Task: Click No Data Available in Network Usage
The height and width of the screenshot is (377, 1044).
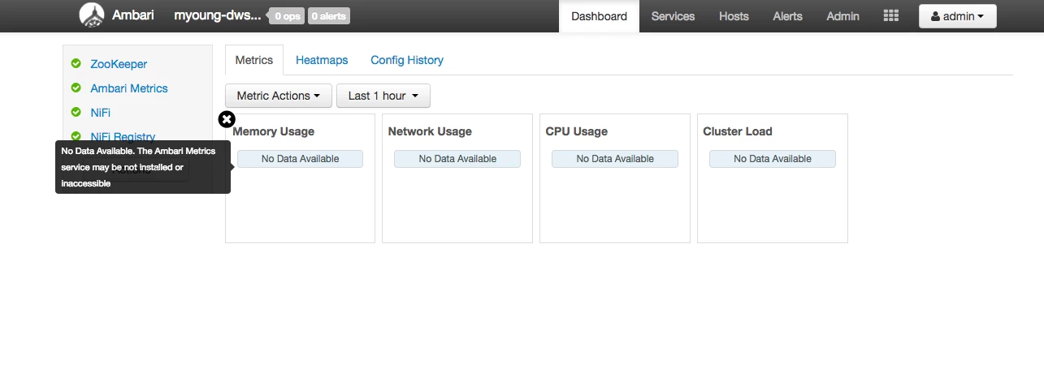Action: [457, 159]
